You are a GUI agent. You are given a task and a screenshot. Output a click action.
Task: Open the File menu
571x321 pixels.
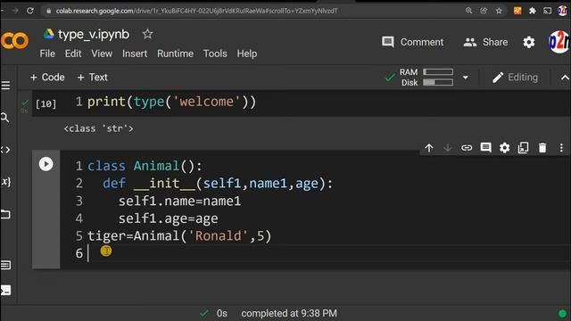point(47,53)
